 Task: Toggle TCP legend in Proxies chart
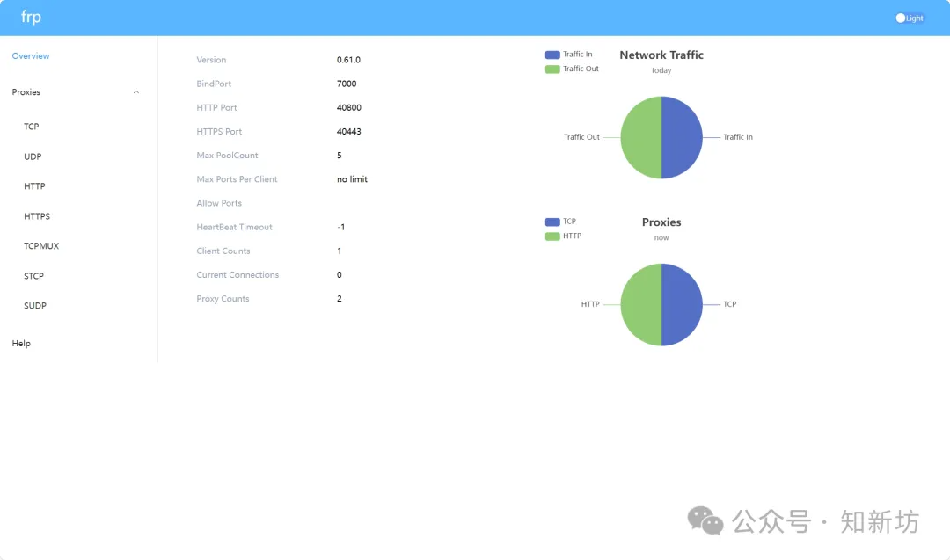(552, 222)
